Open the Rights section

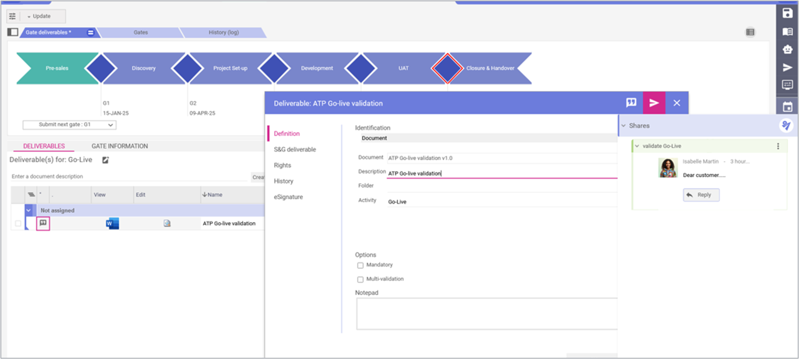coord(282,165)
